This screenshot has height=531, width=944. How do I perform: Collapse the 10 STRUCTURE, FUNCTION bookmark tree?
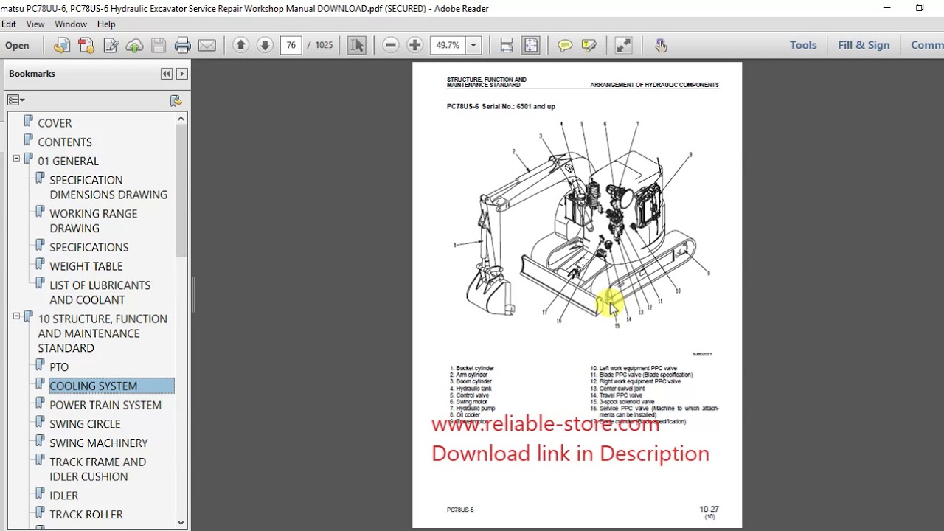coord(16,316)
